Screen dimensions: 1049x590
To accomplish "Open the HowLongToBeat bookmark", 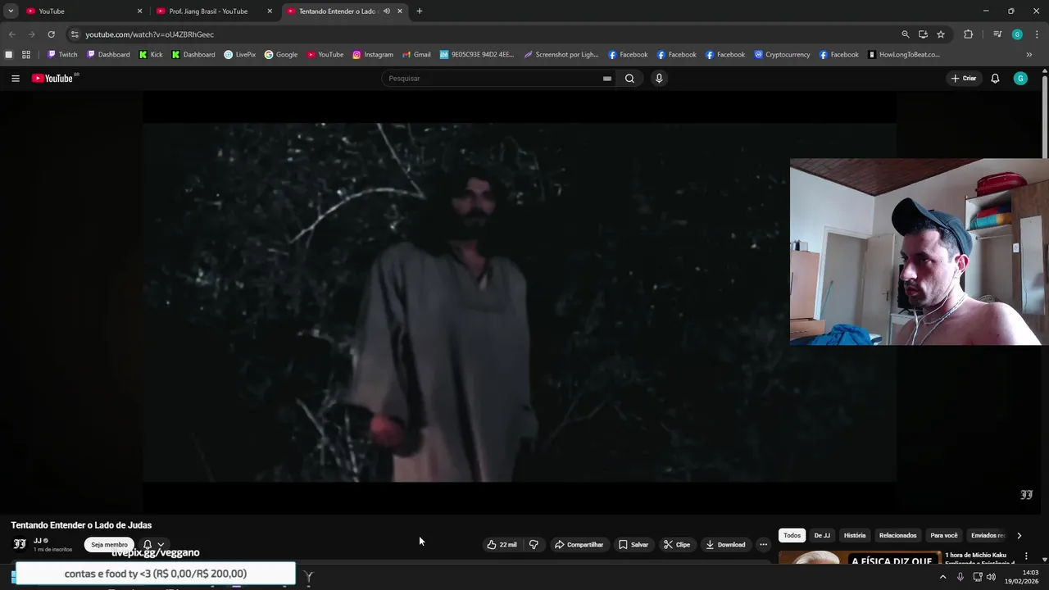I will 904,55.
